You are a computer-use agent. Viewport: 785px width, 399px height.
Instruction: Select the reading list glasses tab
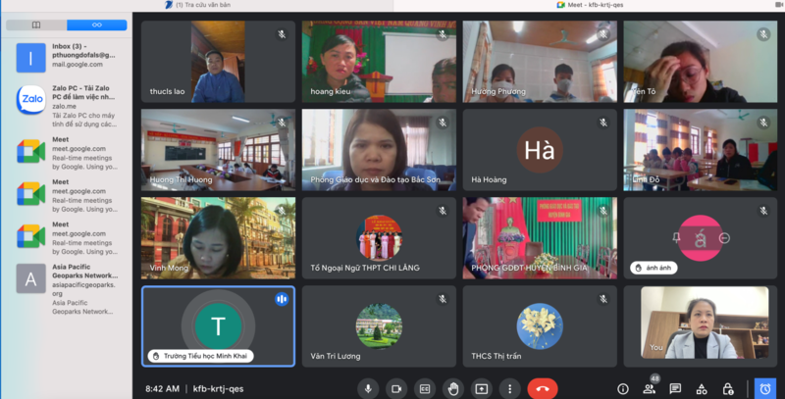click(96, 25)
